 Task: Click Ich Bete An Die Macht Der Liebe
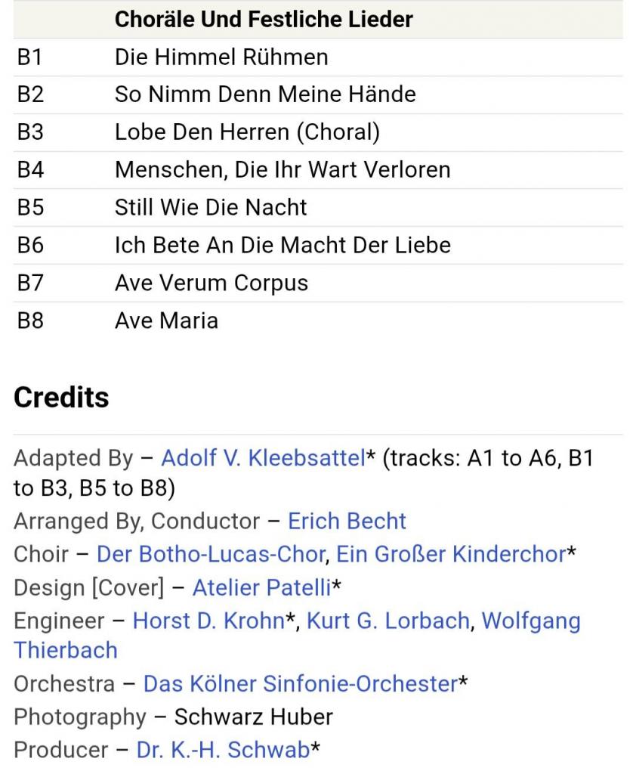point(282,245)
